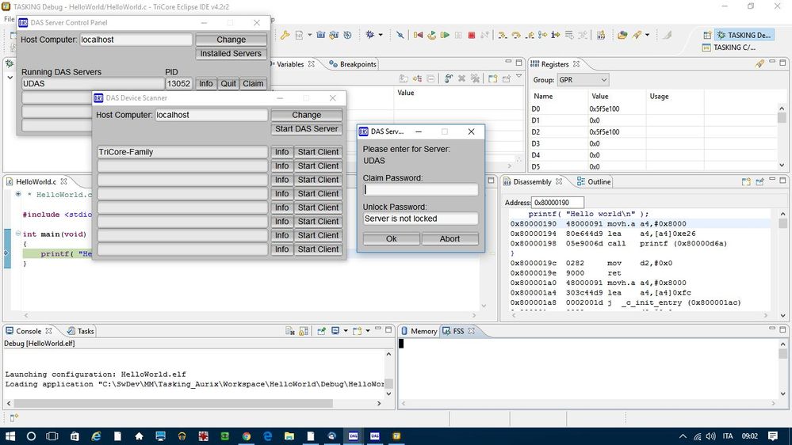Click the green Resume icon
The image size is (792, 445).
(445, 35)
